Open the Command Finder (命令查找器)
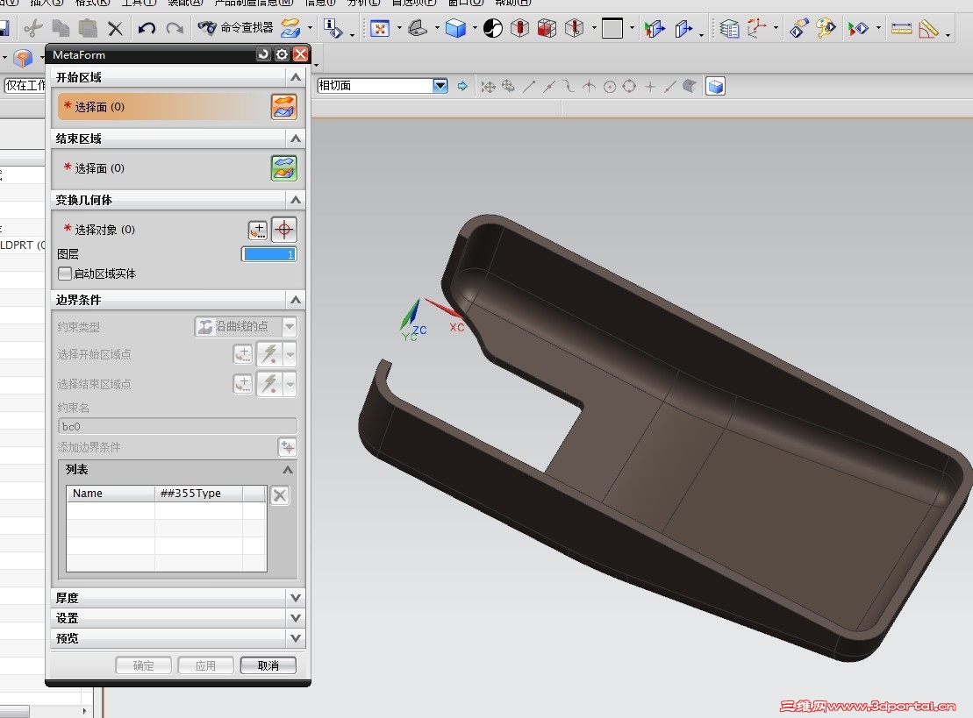Screen dimensions: 973x718 click(x=235, y=27)
